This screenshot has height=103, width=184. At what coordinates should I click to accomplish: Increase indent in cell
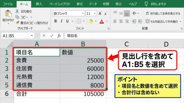140,21
